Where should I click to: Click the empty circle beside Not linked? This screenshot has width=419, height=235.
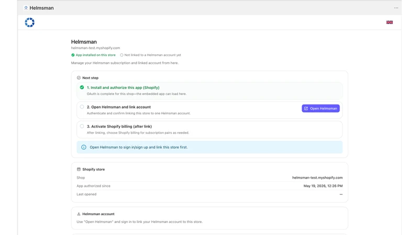(122, 55)
